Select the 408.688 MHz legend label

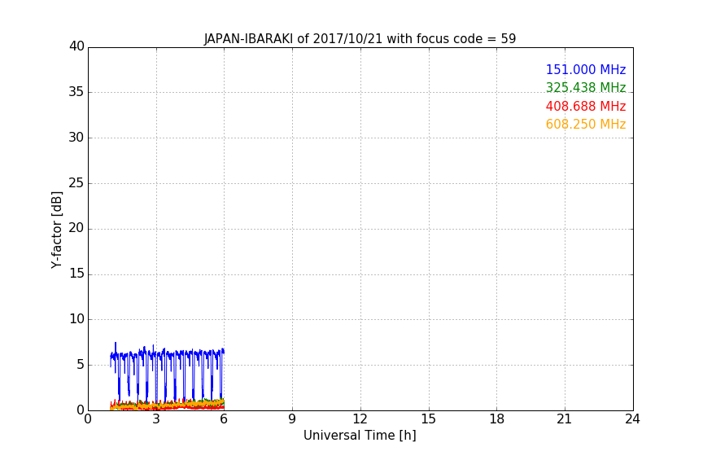(x=586, y=107)
